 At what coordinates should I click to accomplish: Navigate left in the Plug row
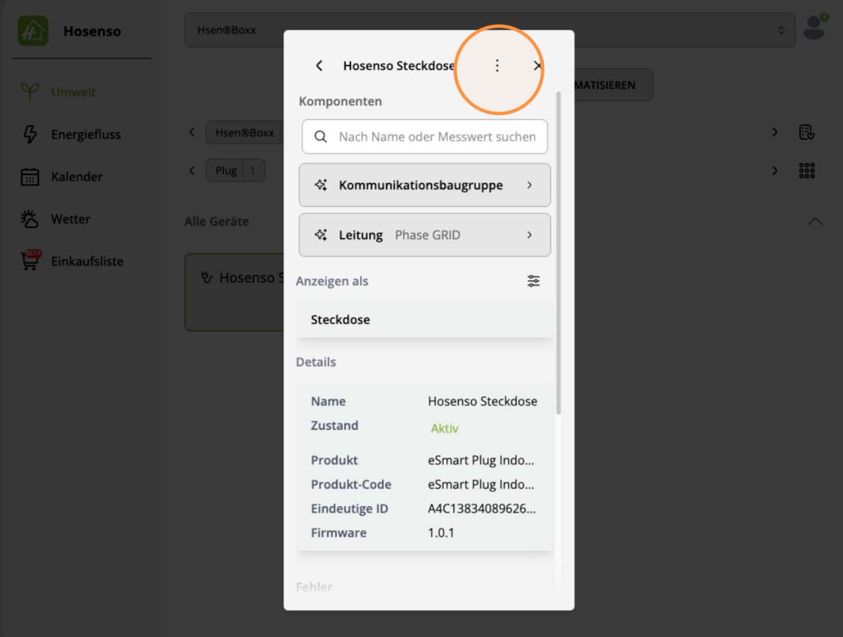pyautogui.click(x=192, y=170)
